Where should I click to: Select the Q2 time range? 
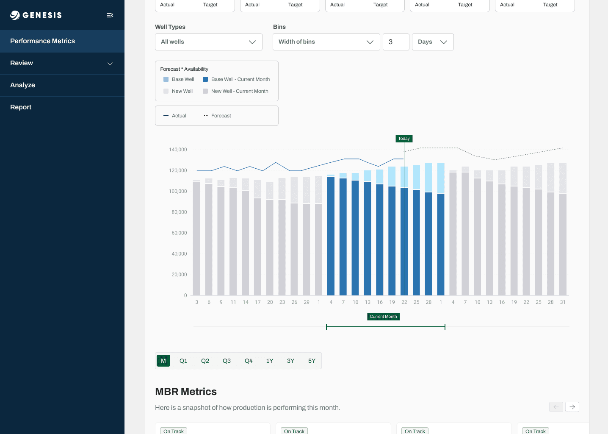205,361
